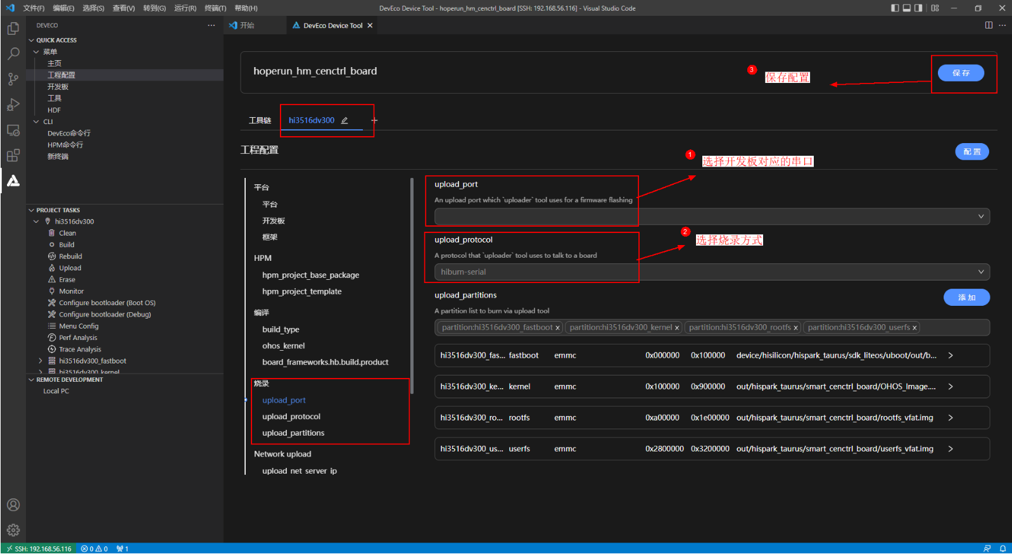Click errors and warnings status indicator
1012x554 pixels.
(94, 549)
